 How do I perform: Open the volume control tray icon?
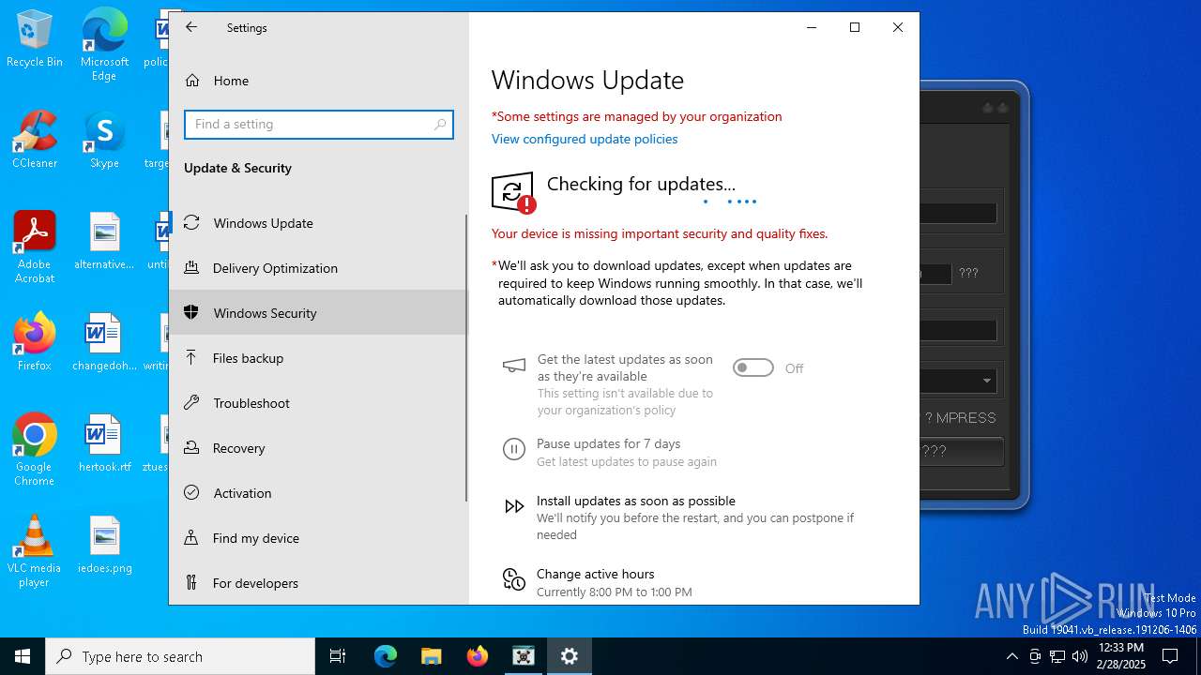click(1080, 656)
